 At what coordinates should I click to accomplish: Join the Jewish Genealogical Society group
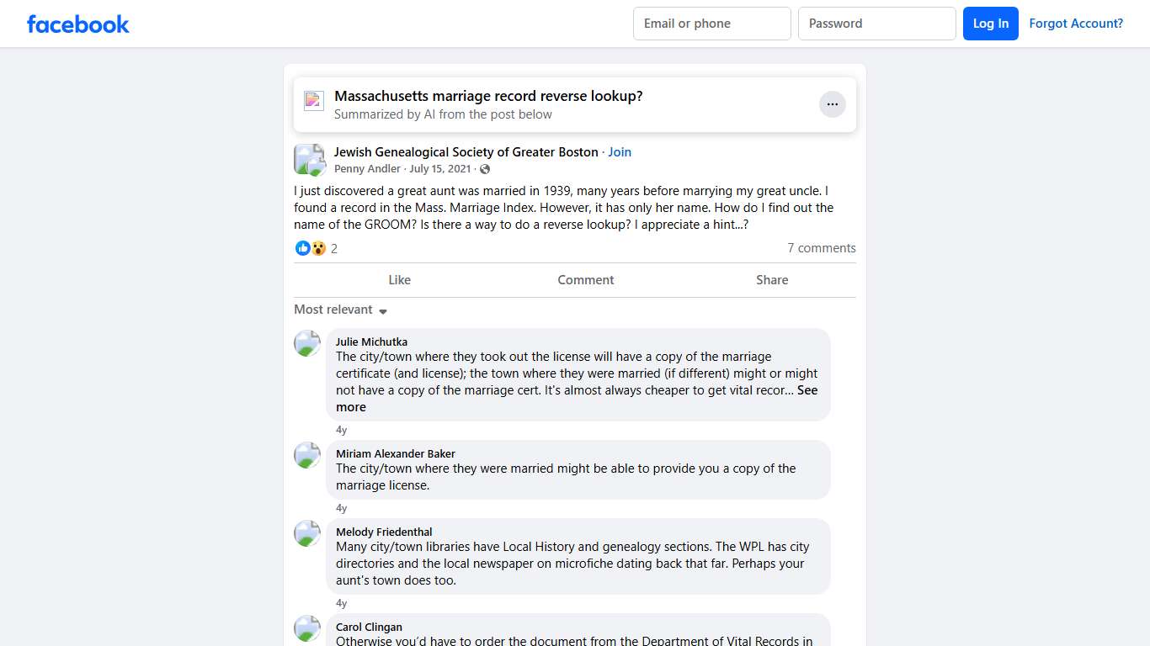(x=620, y=152)
